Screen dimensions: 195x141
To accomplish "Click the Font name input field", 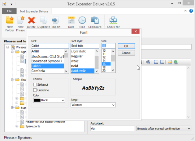I will pyautogui.click(x=50, y=46).
